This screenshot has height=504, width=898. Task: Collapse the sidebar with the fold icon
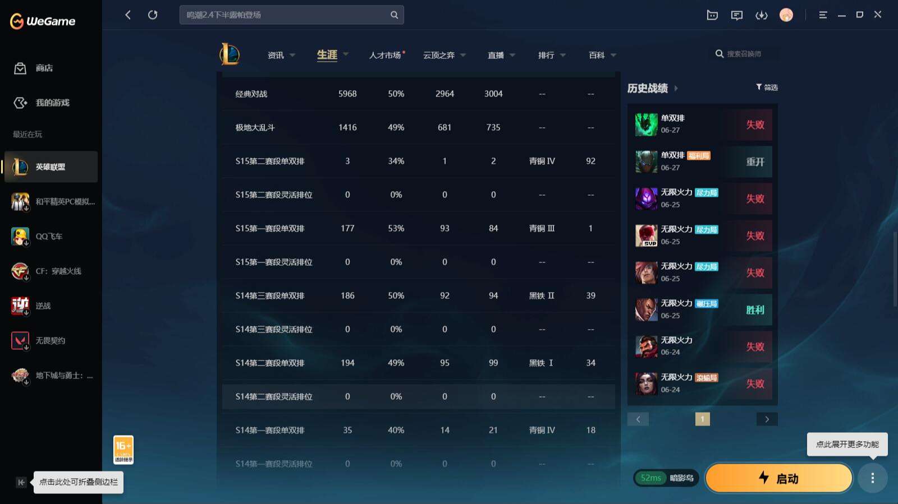tap(21, 482)
